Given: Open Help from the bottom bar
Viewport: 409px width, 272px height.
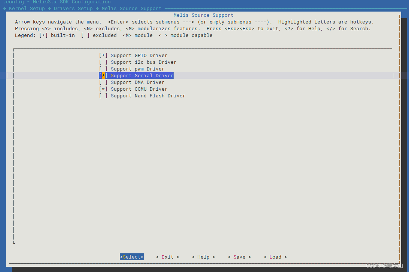Looking at the screenshot, I should pos(204,257).
